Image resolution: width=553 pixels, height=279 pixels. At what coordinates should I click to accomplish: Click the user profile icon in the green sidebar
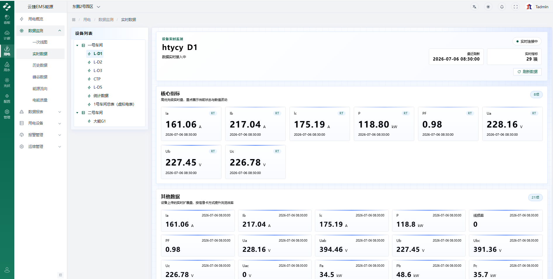pyautogui.click(x=7, y=270)
